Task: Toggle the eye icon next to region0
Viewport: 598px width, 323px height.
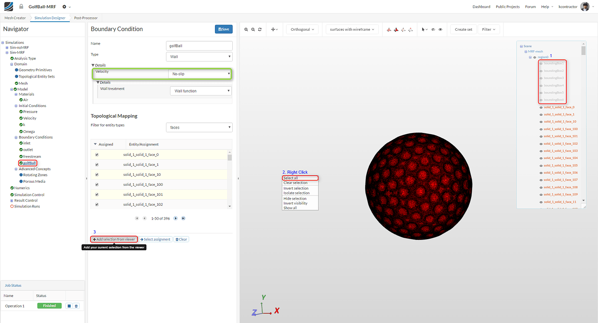Action: [x=534, y=57]
